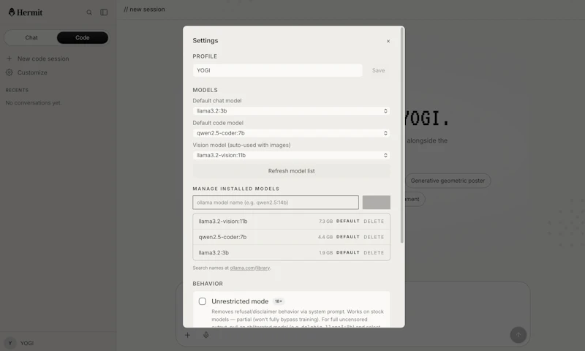Open the Default chat model dropdown
The image size is (585, 351).
coord(291,110)
